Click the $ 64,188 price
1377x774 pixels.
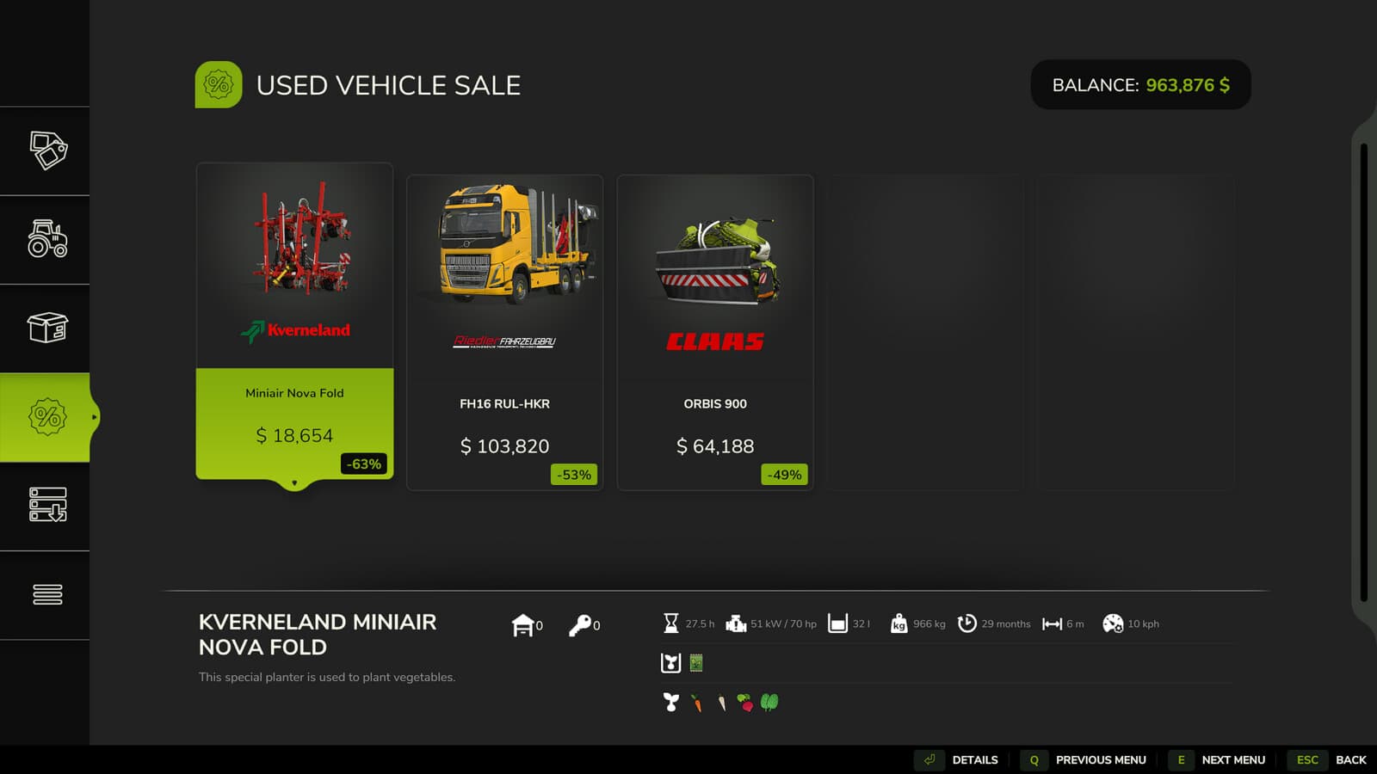click(x=715, y=446)
